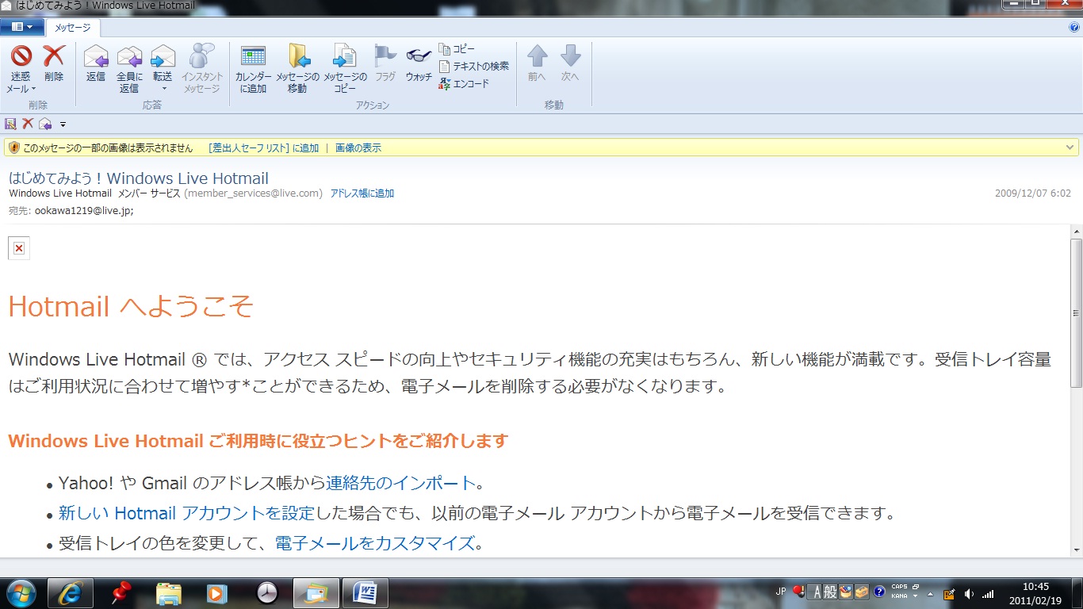Open the blue application menu button
The image size is (1083, 609).
click(x=21, y=27)
